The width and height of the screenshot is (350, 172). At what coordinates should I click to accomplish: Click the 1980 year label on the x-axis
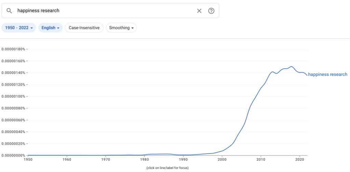point(145,159)
